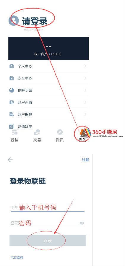The image size is (125, 266).
Task: Expand 个人中心 row chevron
Action: [85, 66]
